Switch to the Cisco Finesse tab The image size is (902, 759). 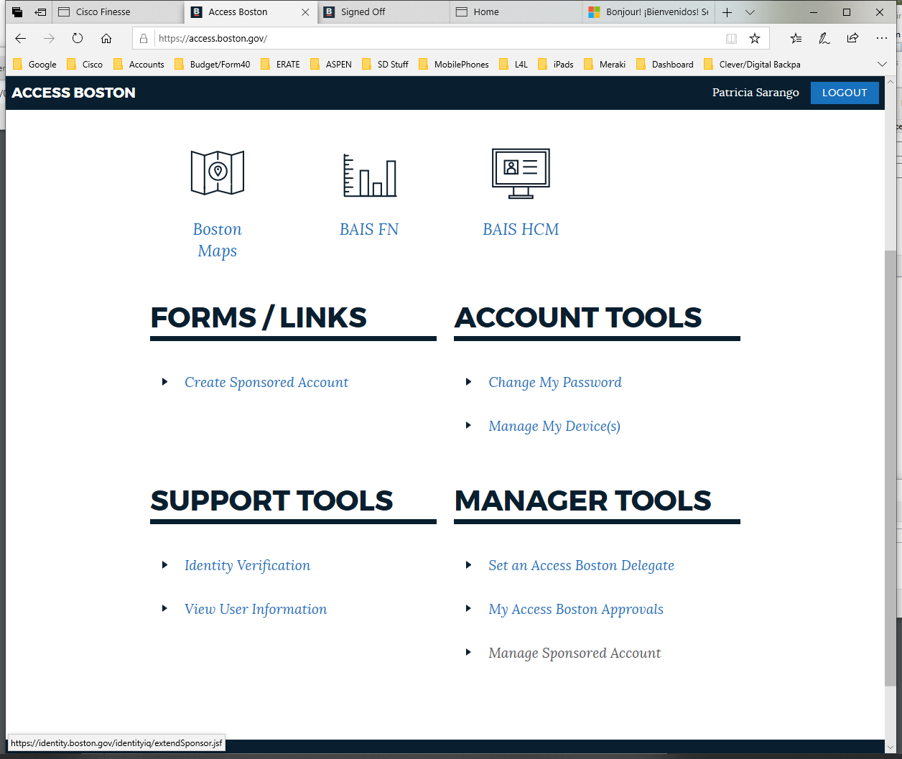click(x=117, y=12)
